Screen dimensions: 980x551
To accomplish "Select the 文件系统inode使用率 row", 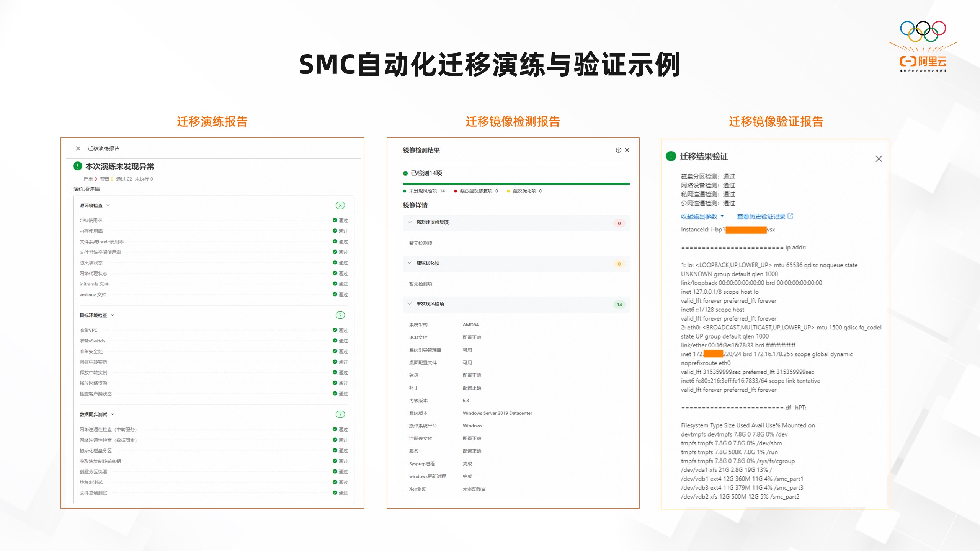I will 214,242.
